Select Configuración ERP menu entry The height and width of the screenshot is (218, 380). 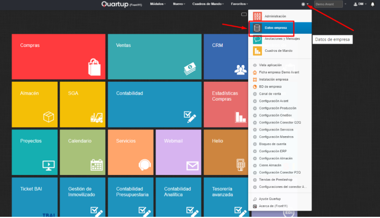[272, 151]
